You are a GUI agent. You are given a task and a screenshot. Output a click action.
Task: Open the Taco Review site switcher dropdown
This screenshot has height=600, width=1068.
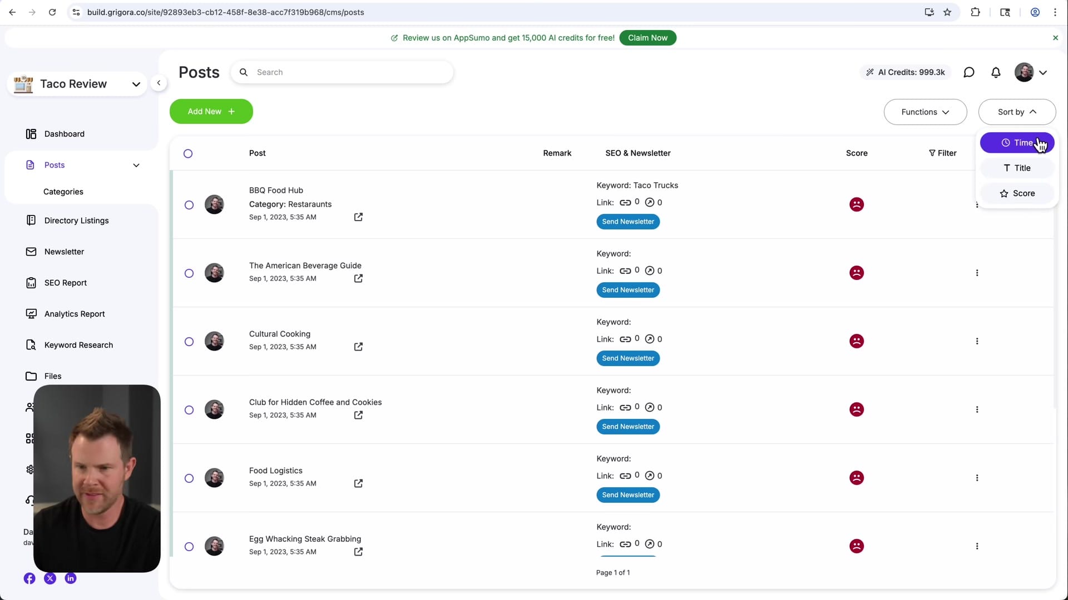tap(77, 84)
